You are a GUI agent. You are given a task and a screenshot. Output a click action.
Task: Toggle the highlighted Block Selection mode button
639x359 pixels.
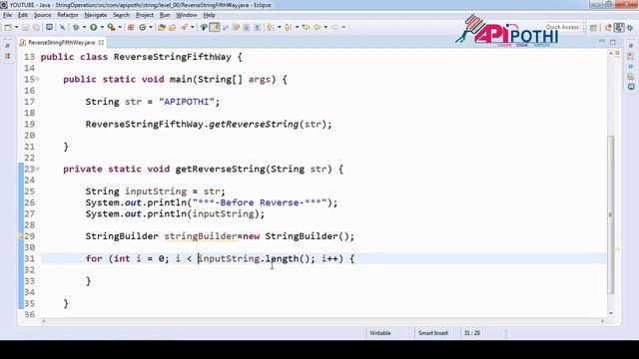[215, 27]
